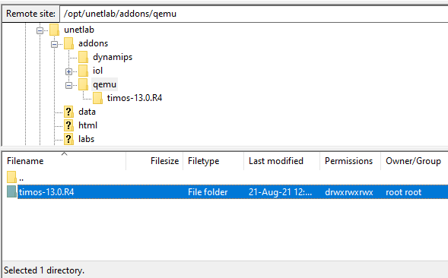448x278 pixels.
Task: Sort by Filename column header
Action: 64,161
